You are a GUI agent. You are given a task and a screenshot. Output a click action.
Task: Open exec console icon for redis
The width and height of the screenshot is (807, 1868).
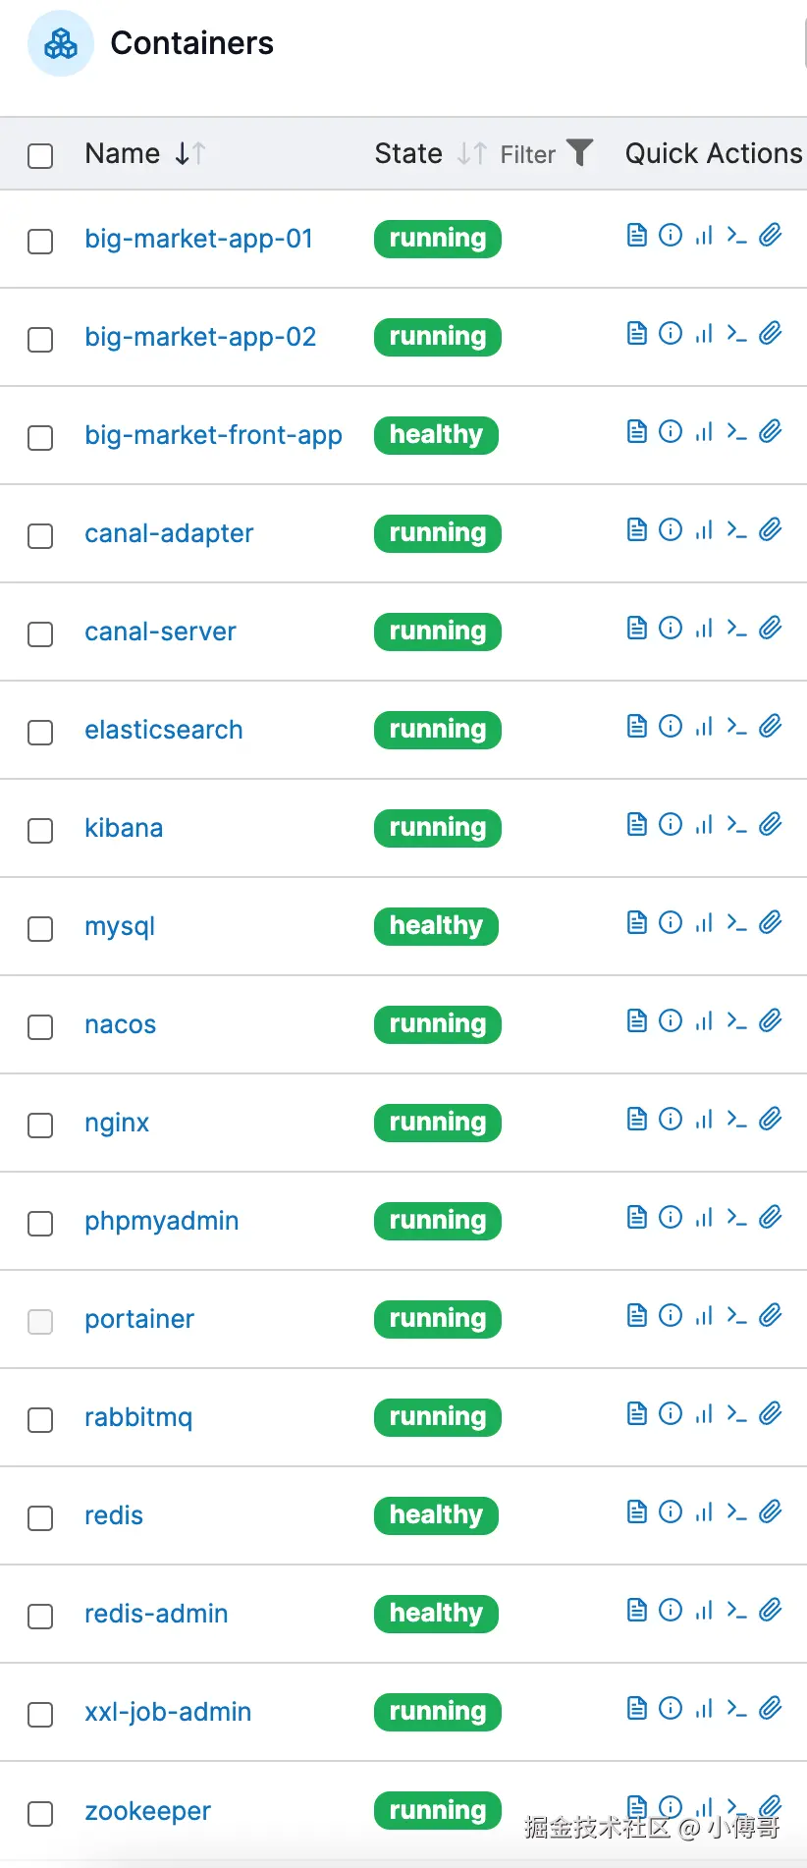coord(736,1511)
